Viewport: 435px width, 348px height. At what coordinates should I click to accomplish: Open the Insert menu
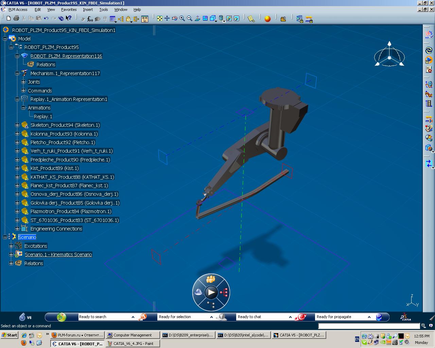[88, 10]
